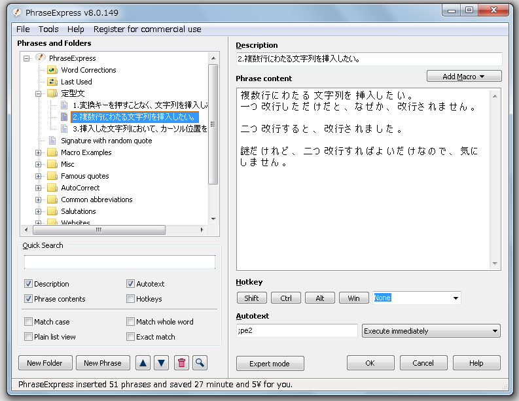Click the phrase content scroll down arrow
This screenshot has height=401, width=519.
tap(495, 264)
